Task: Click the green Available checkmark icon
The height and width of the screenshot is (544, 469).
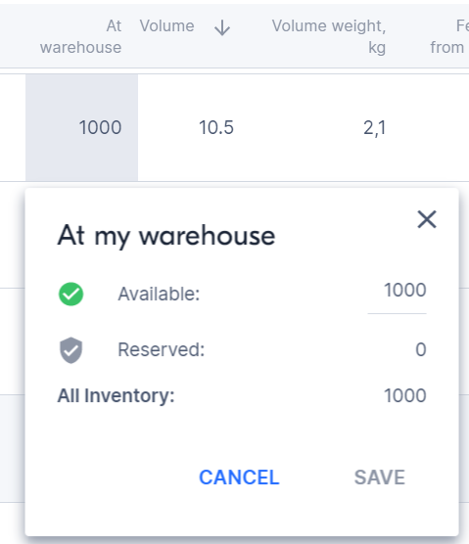Action: click(70, 294)
